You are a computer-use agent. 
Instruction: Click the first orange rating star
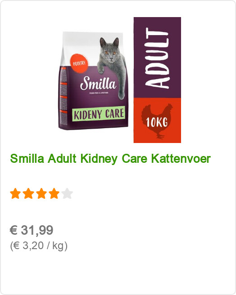click(x=15, y=193)
